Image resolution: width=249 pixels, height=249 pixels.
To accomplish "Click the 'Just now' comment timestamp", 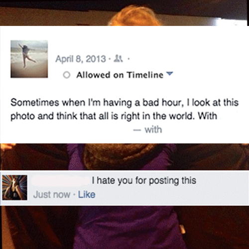I will pyautogui.click(x=52, y=195).
